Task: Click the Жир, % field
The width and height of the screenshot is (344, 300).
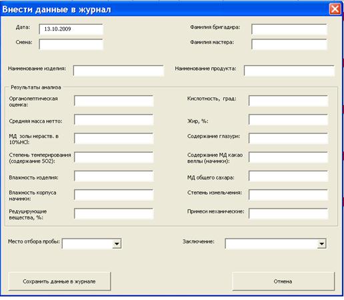Action: coord(288,119)
